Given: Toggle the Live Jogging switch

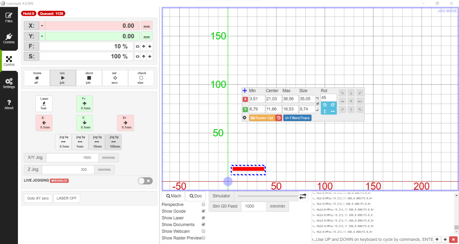Looking at the screenshot, I should point(145,181).
